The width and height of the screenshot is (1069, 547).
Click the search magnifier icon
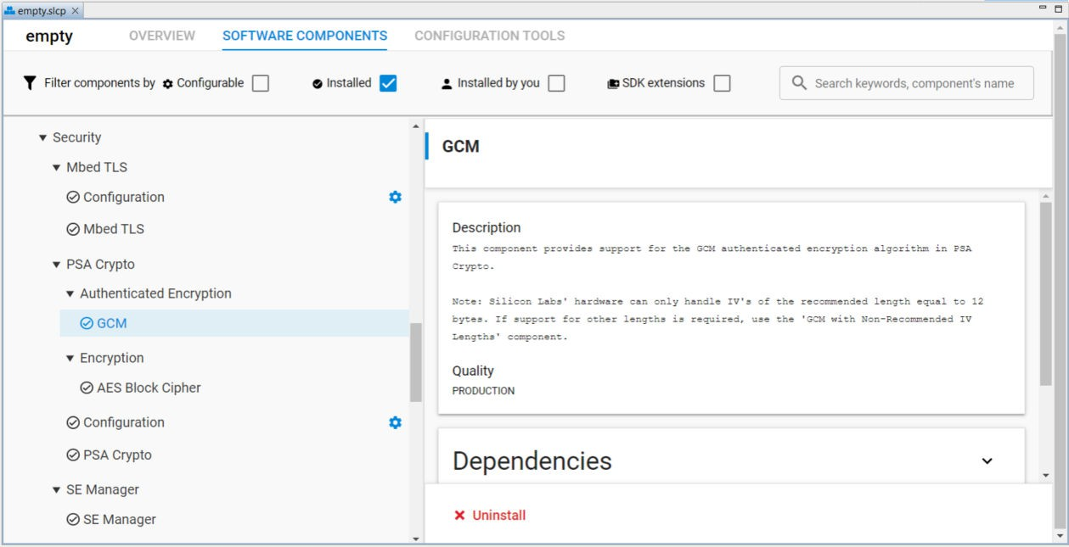(797, 82)
